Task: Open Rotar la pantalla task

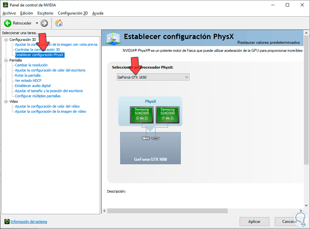Action: point(28,75)
